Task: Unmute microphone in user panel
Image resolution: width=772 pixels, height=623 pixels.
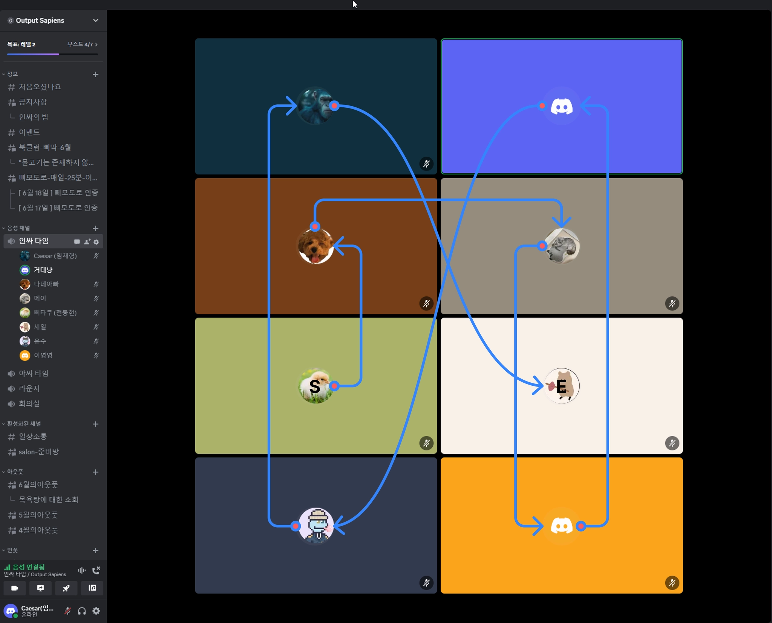Action: tap(68, 611)
